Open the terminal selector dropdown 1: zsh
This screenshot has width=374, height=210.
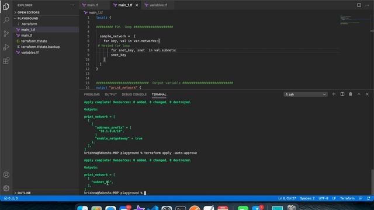(x=306, y=94)
